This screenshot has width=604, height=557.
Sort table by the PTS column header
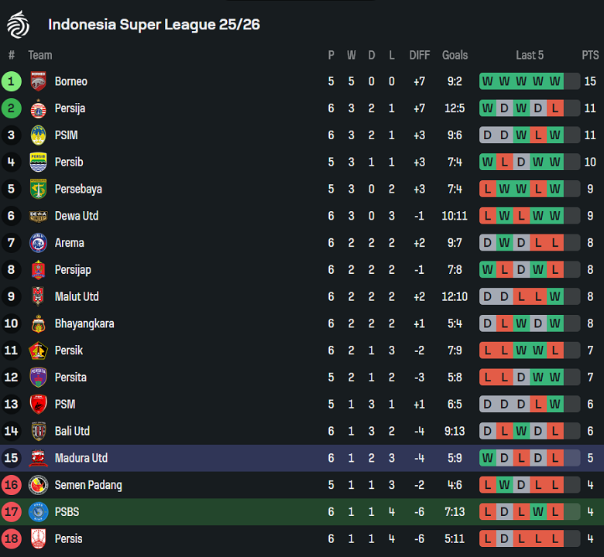click(x=590, y=55)
